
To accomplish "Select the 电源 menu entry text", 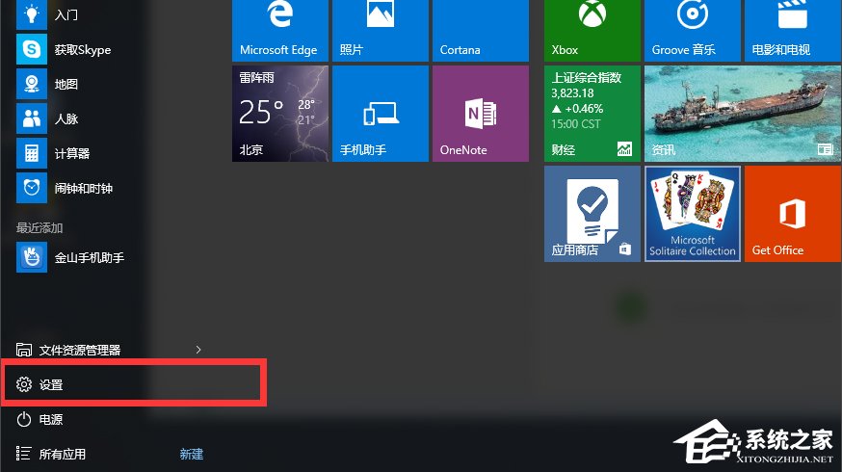I will (x=51, y=419).
